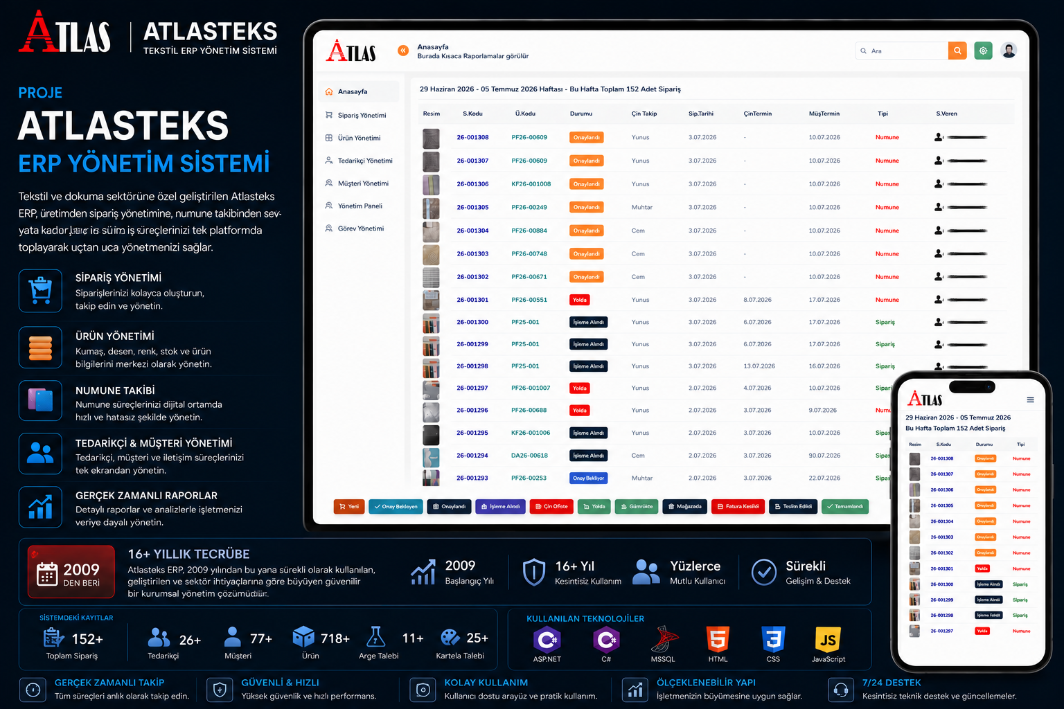
Task: Click the Tedarikçi & Müşteri people icon
Action: pos(40,454)
